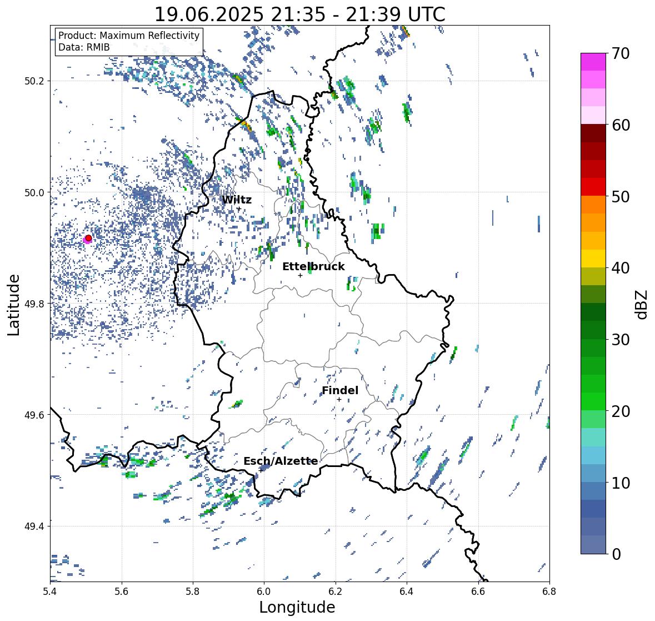Click the Wiltz city label
655x621 pixels.
tap(237, 200)
